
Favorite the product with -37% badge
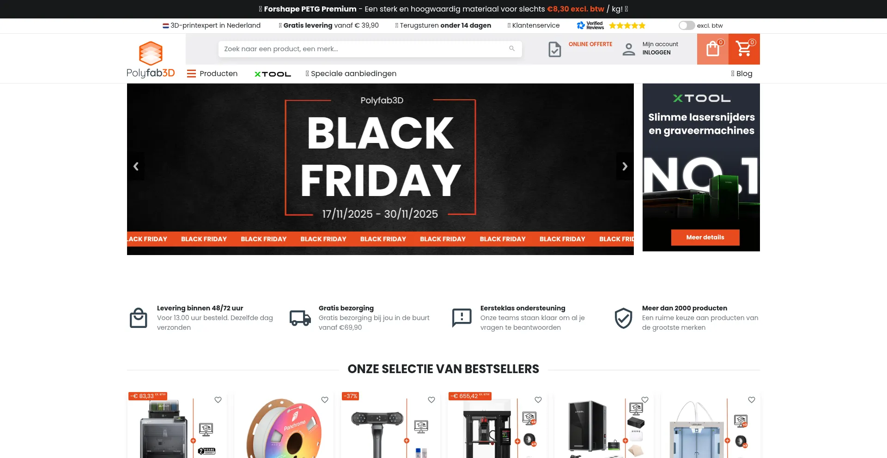pyautogui.click(x=431, y=400)
